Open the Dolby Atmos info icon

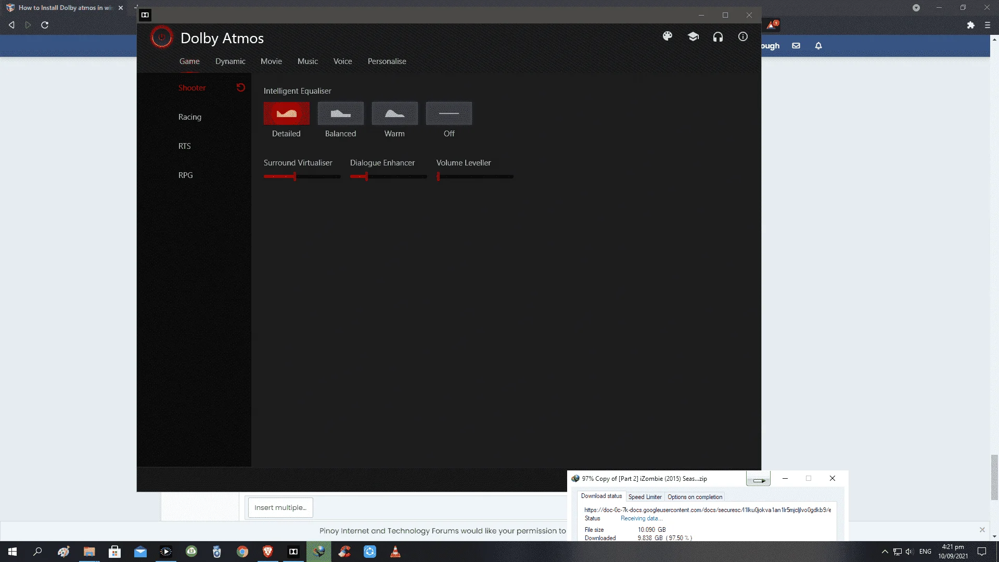[743, 36]
